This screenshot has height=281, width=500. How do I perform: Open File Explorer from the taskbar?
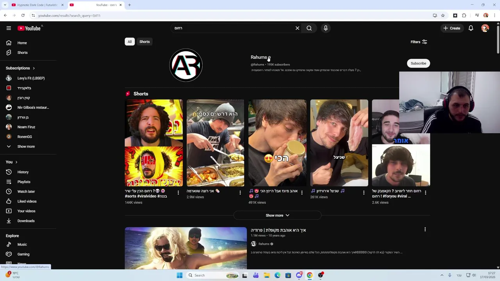point(266,275)
